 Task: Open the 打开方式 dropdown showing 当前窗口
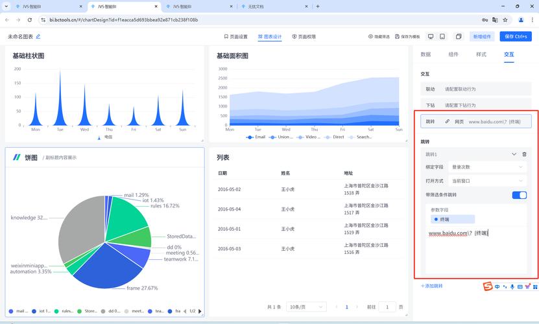click(x=487, y=181)
